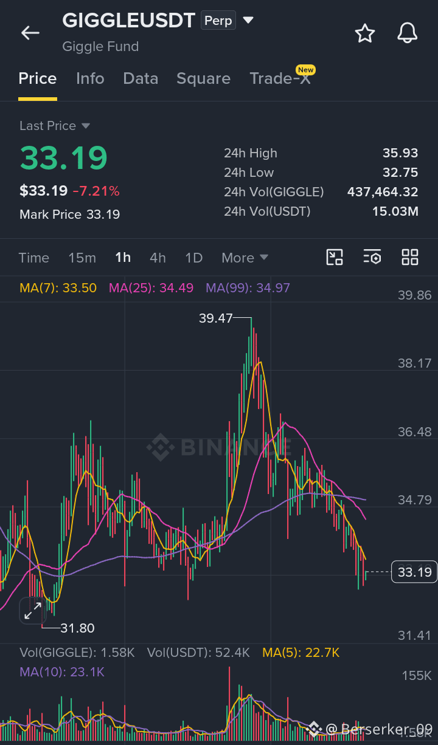This screenshot has height=745, width=438.
Task: Tap the 24h High value 35.93
Action: [x=400, y=153]
